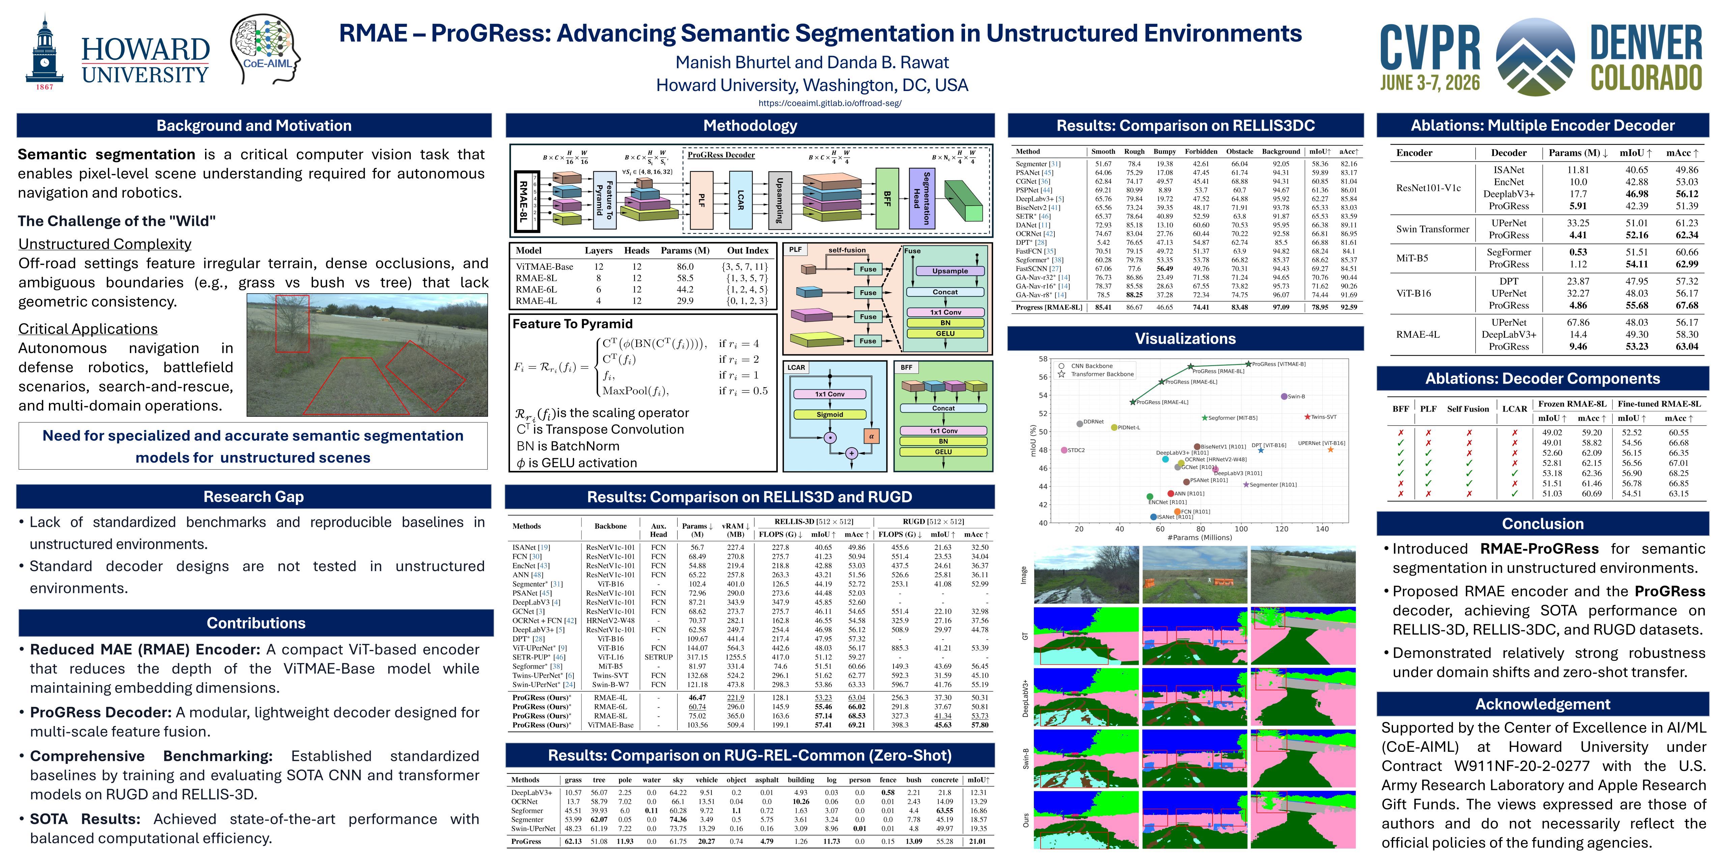
Task: Click the orange PLF block in decoder
Action: point(701,200)
